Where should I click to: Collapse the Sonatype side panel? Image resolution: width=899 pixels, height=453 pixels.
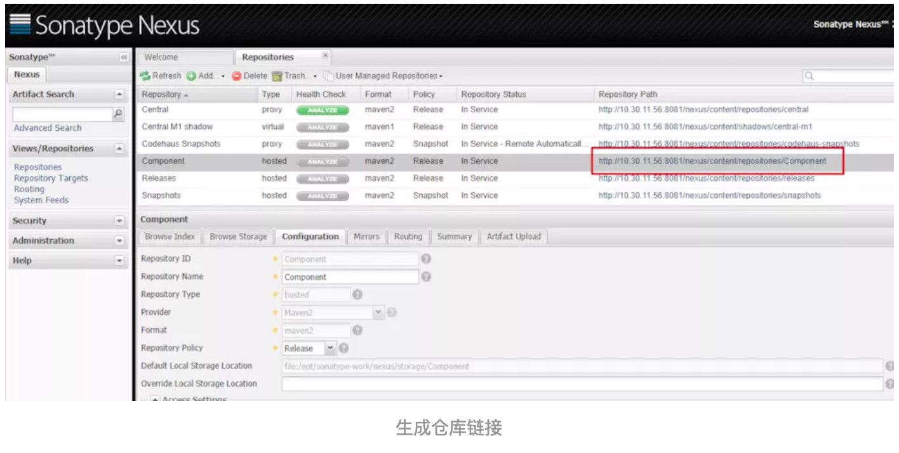pos(124,57)
